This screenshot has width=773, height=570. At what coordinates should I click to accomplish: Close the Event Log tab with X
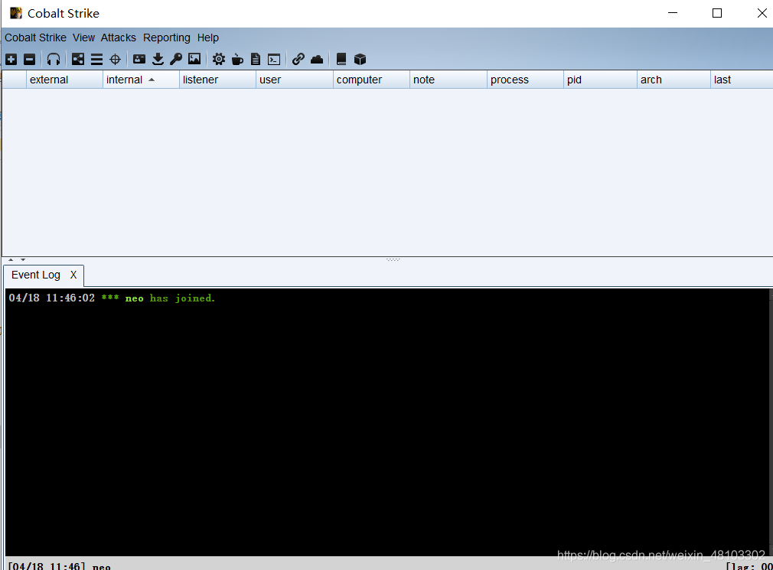pos(73,275)
